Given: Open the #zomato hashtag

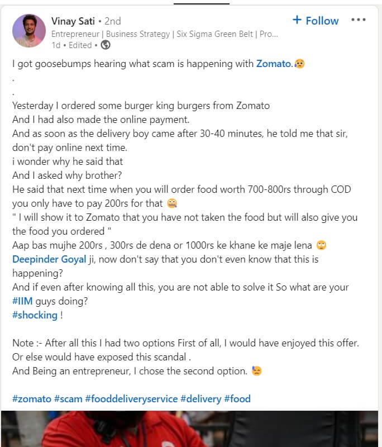Looking at the screenshot, I should pyautogui.click(x=31, y=399).
